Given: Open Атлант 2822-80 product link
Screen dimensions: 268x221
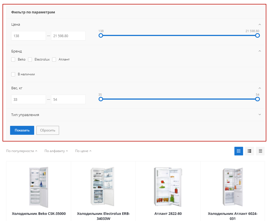Looking at the screenshot, I should (x=168, y=213).
